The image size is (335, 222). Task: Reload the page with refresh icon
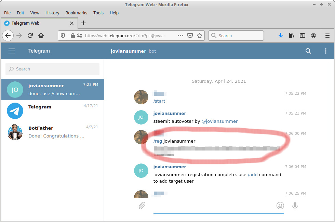(30, 36)
